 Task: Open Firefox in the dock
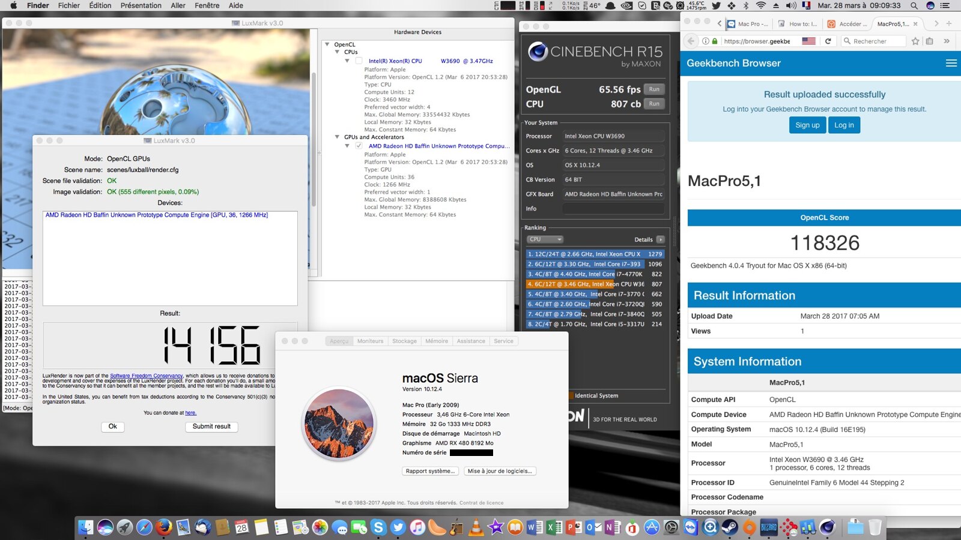tap(164, 527)
